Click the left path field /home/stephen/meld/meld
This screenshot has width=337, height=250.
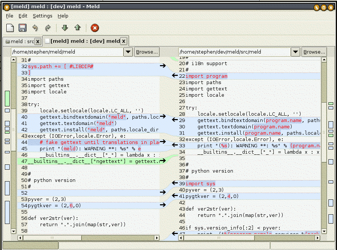[x=67, y=52]
